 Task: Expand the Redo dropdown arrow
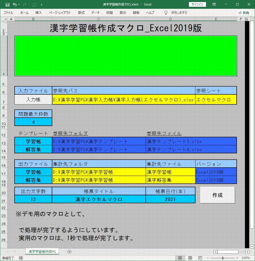(x=28, y=4)
